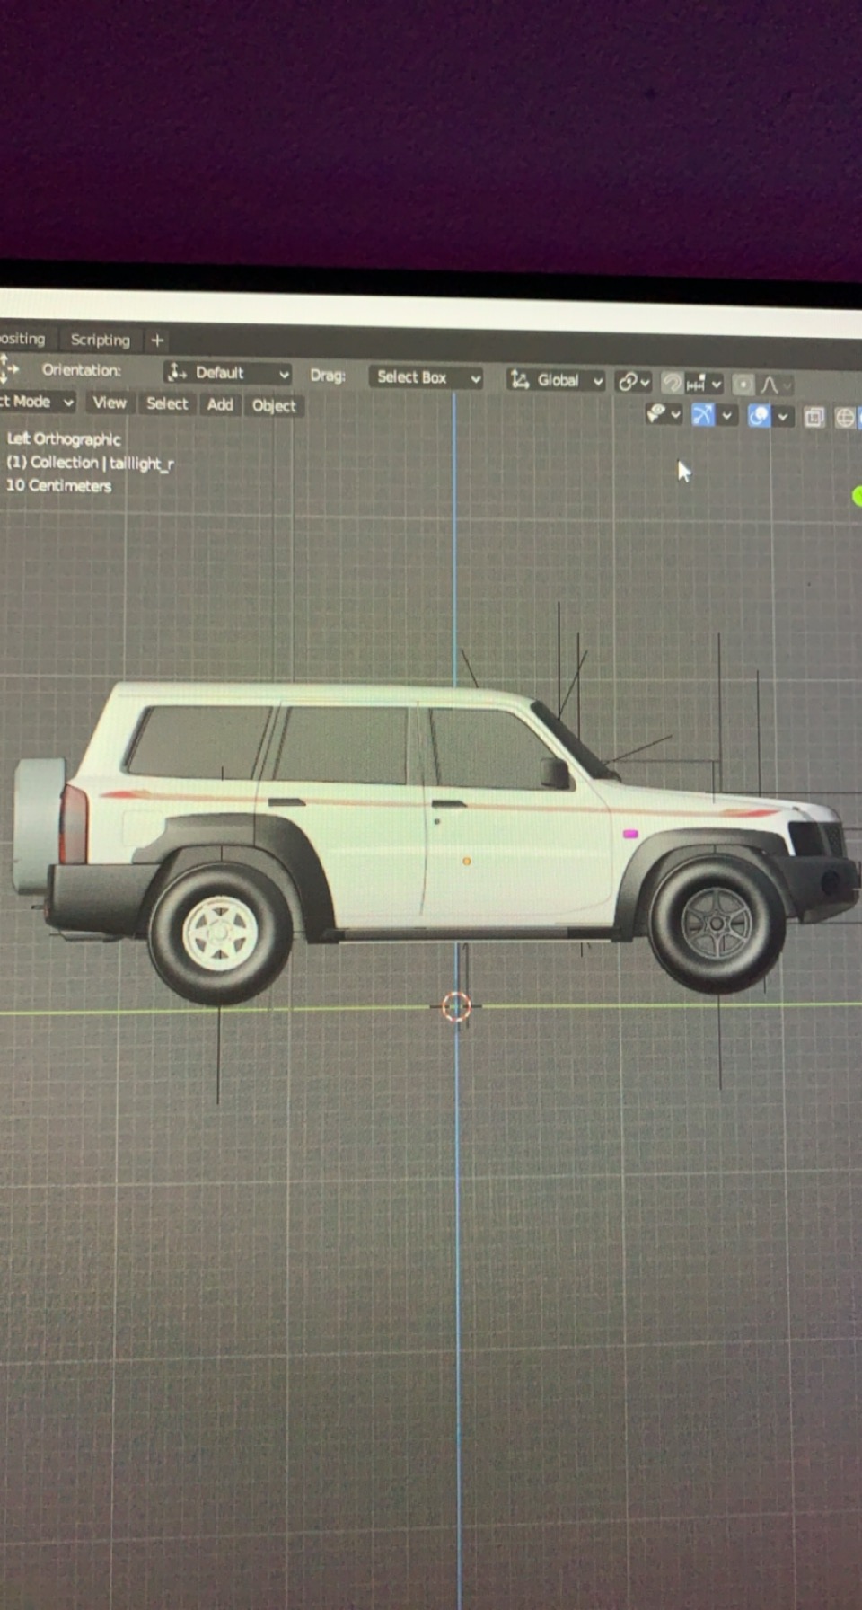The image size is (862, 1610).
Task: Click the '10 Centimeters' grid scale text
Action: (x=58, y=485)
